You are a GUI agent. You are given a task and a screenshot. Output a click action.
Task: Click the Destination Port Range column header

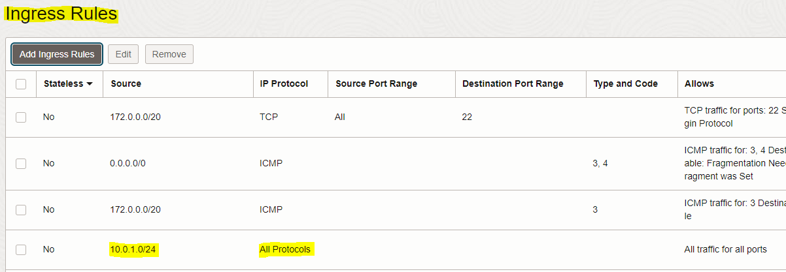512,83
